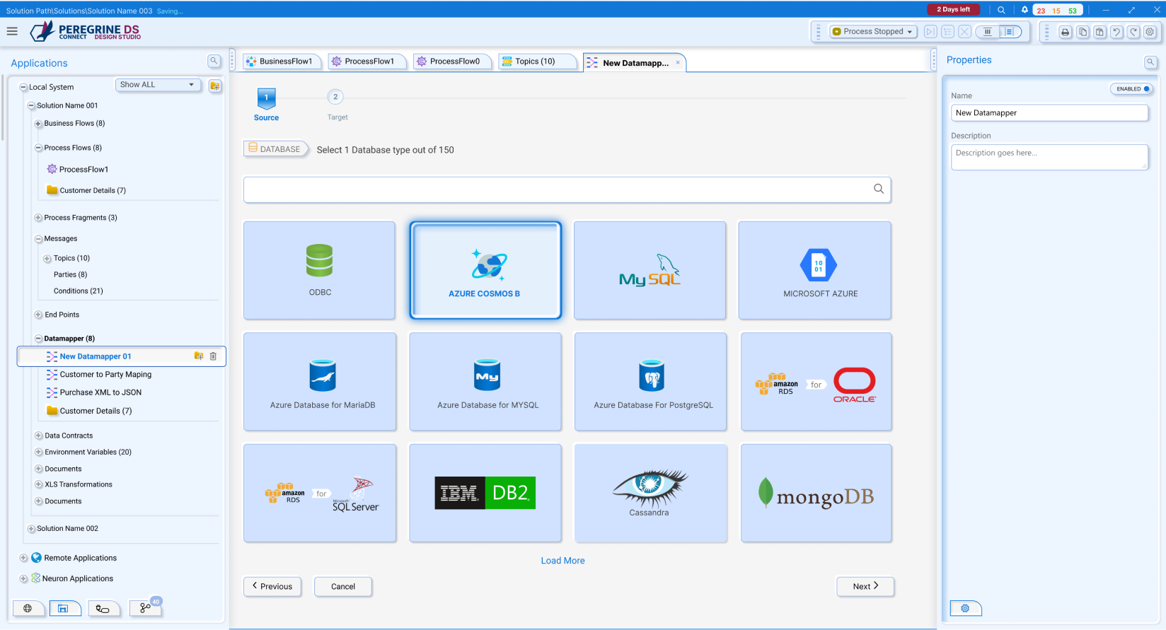
Task: Click the new folder icon beside Show ALL
Action: 214,86
